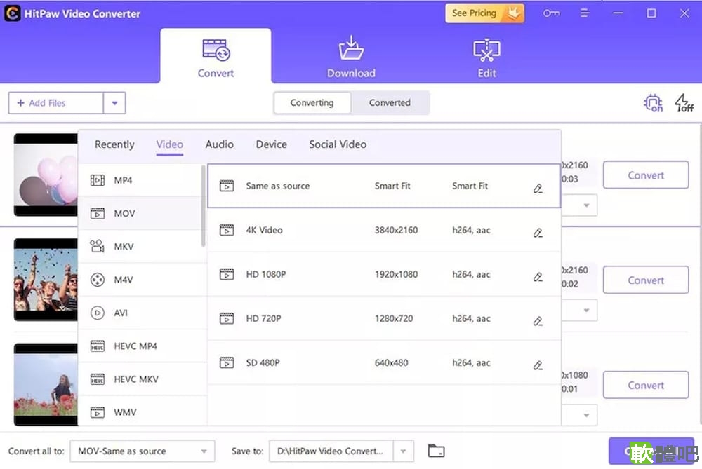This screenshot has height=469, width=702.
Task: Click the AVI play-circle icon
Action: click(97, 313)
